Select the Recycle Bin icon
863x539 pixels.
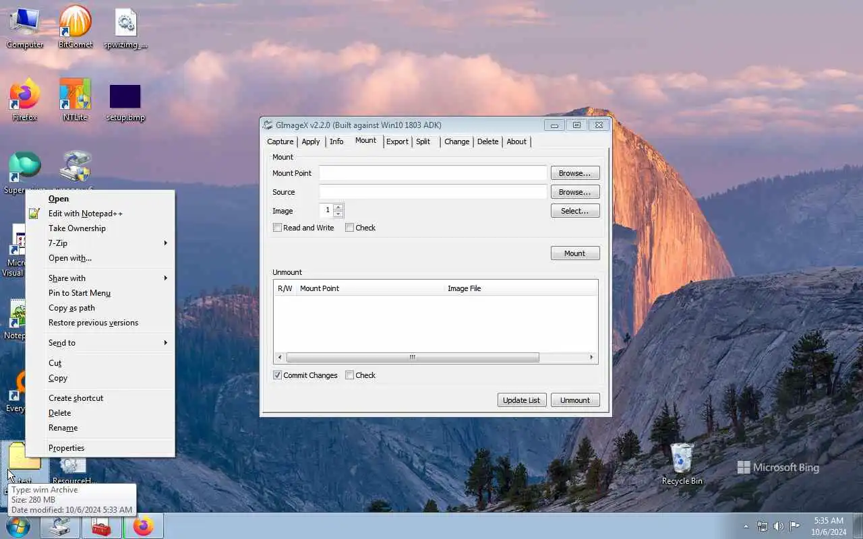(682, 464)
